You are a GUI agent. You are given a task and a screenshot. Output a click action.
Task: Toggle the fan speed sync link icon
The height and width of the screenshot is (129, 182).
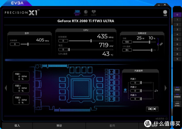point(156,90)
